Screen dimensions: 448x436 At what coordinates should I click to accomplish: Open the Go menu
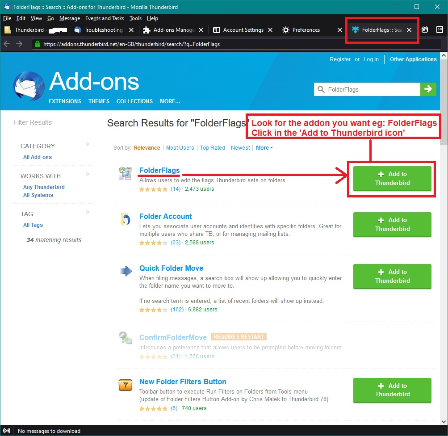[50, 18]
